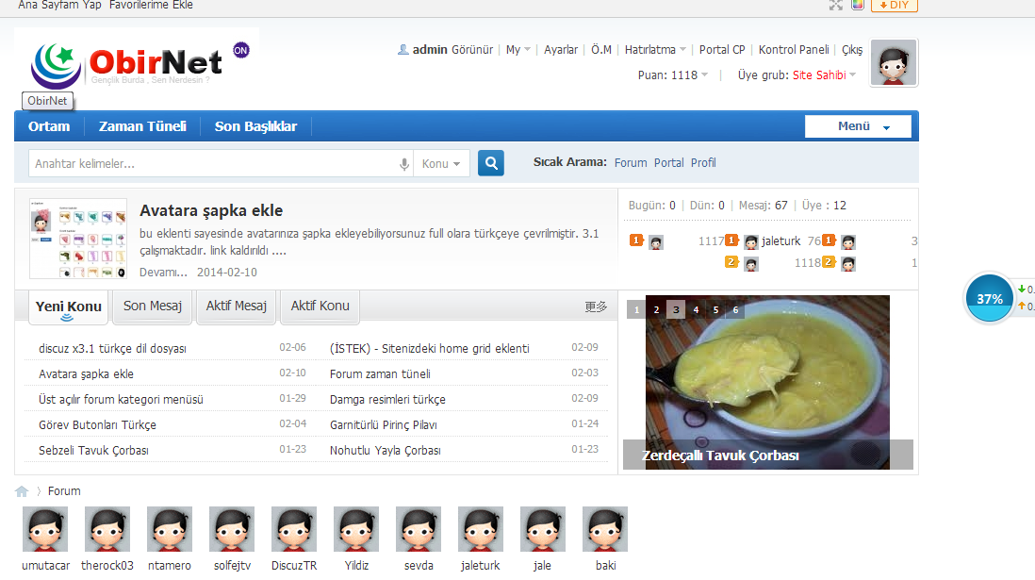Open the Portal CP link
Viewport: 1035px width, 580px height.
click(722, 50)
